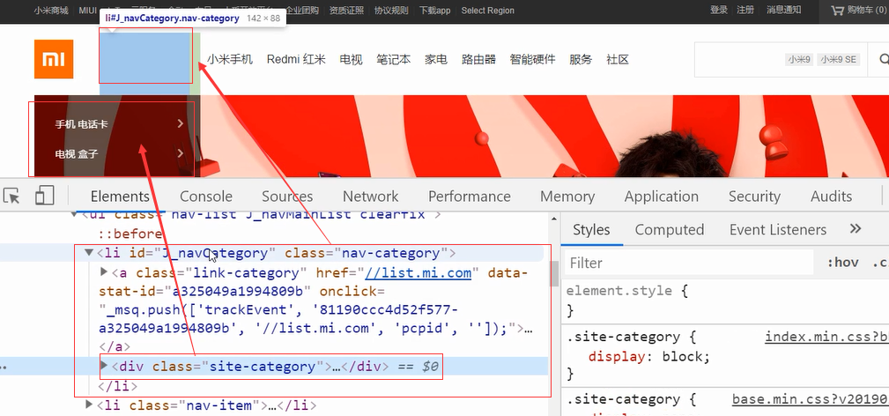
Task: Open index.min.css source link
Action: coord(826,337)
